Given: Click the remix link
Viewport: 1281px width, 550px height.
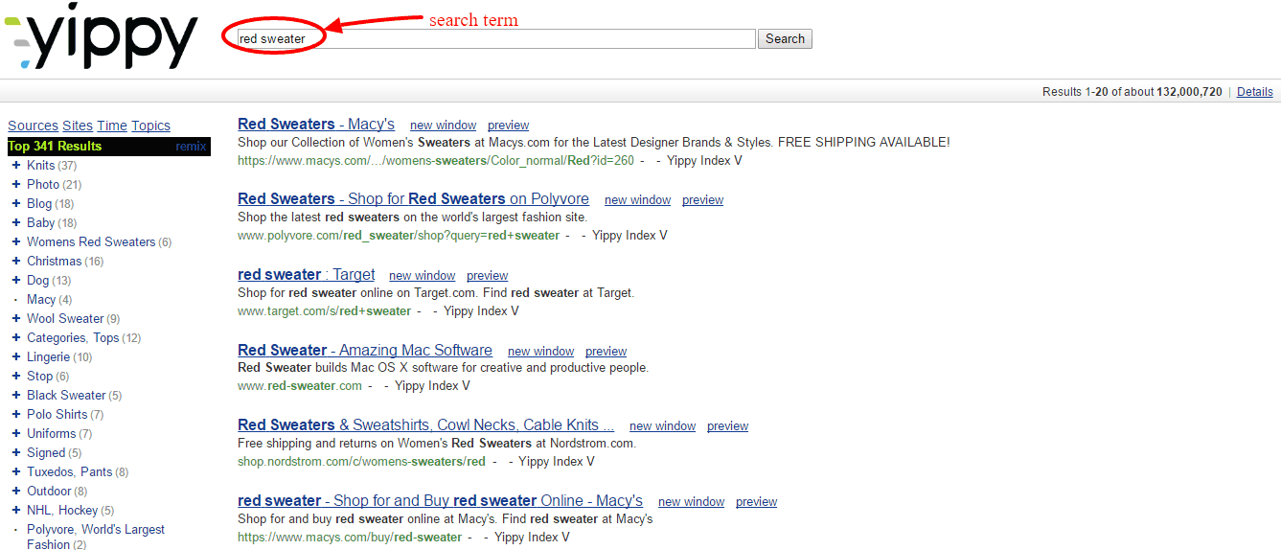Looking at the screenshot, I should point(191,147).
